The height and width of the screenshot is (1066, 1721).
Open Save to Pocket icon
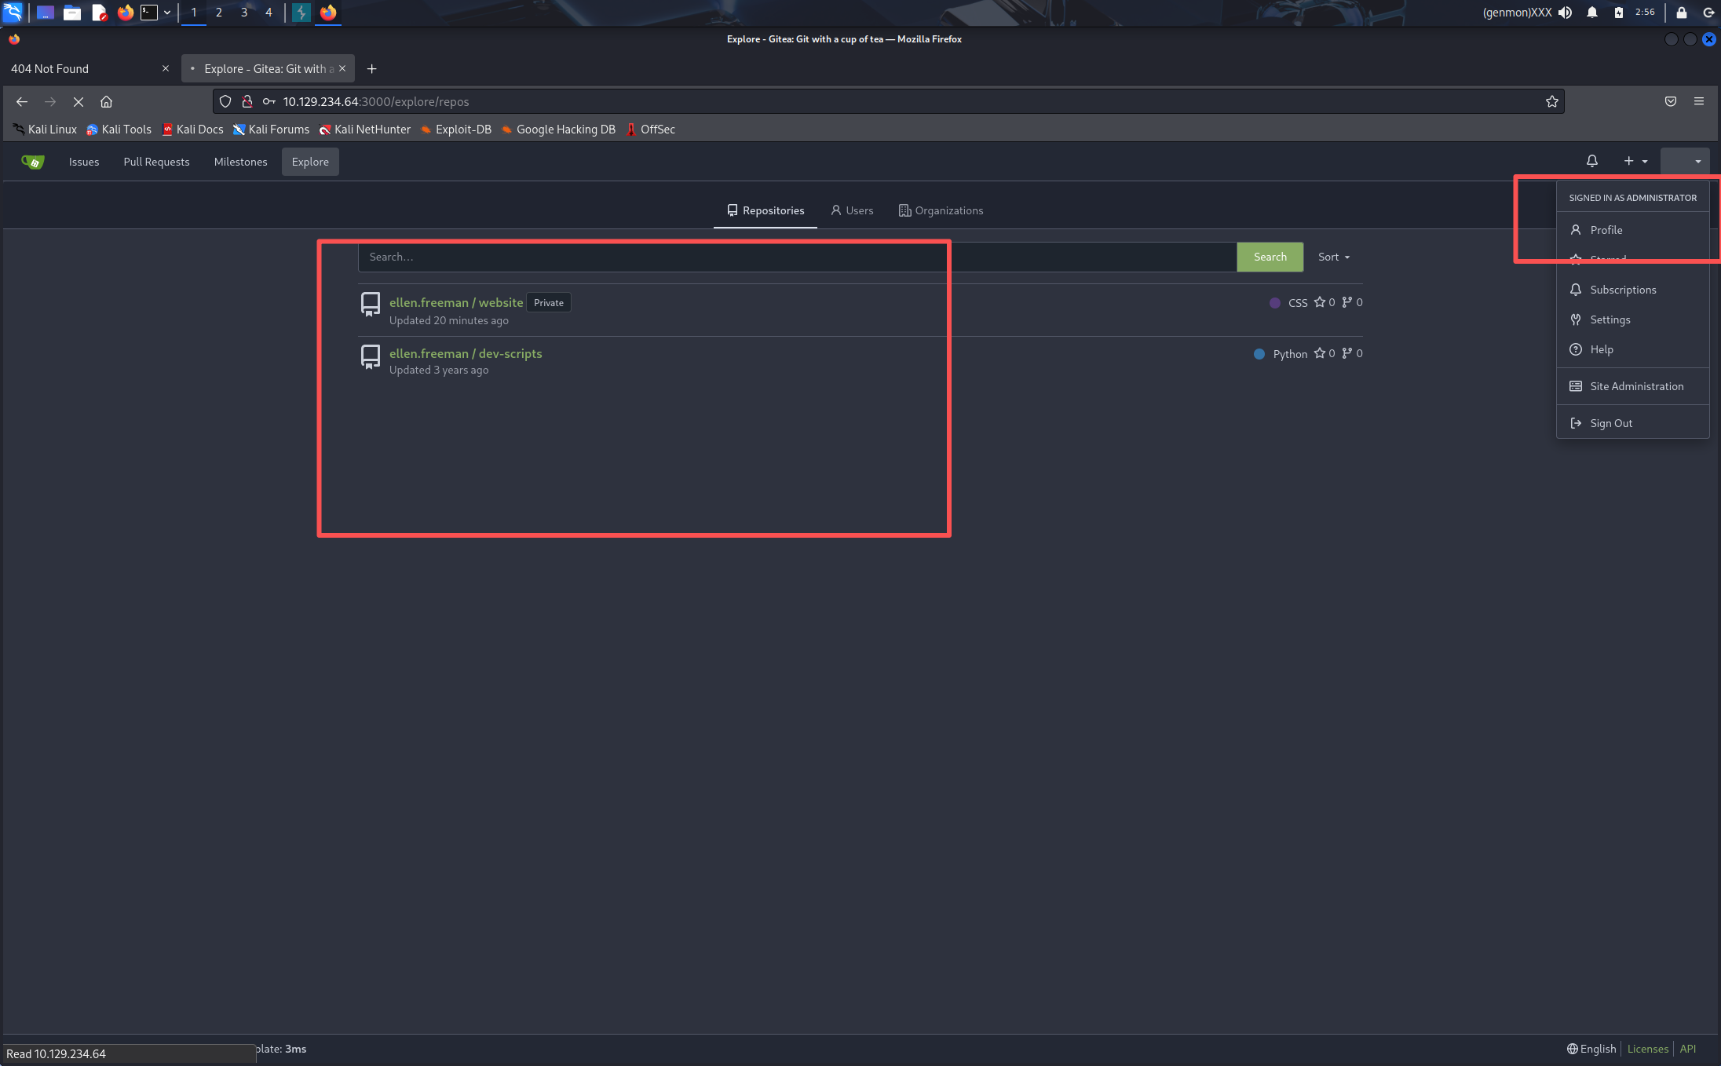1671,101
